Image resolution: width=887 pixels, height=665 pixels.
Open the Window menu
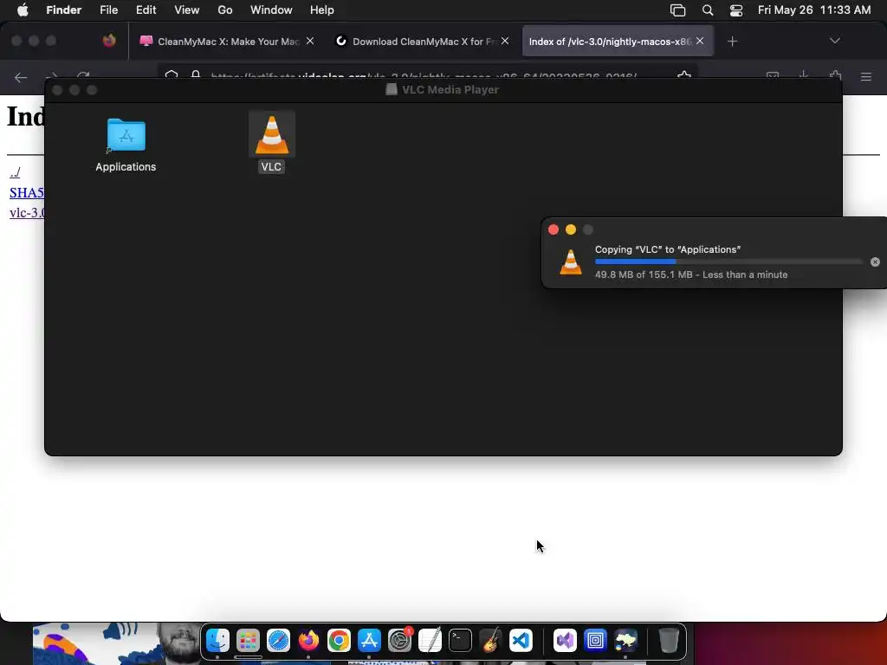click(x=271, y=10)
